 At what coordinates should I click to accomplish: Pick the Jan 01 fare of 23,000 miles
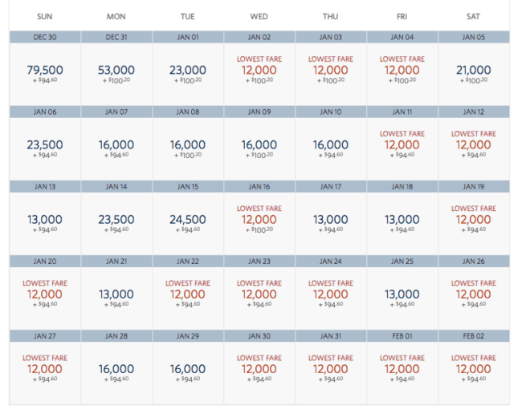point(188,74)
